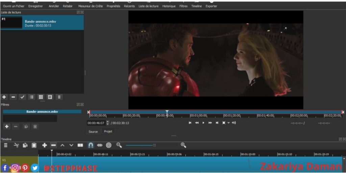Viewport: 346px width, 173px height.
Task: Click the timeline Overwrite down-arrow icon
Action: 71,145
